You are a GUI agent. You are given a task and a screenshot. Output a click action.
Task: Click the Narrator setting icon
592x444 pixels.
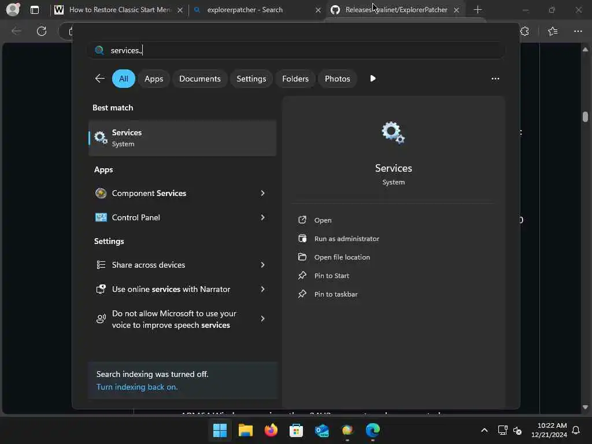(x=101, y=289)
